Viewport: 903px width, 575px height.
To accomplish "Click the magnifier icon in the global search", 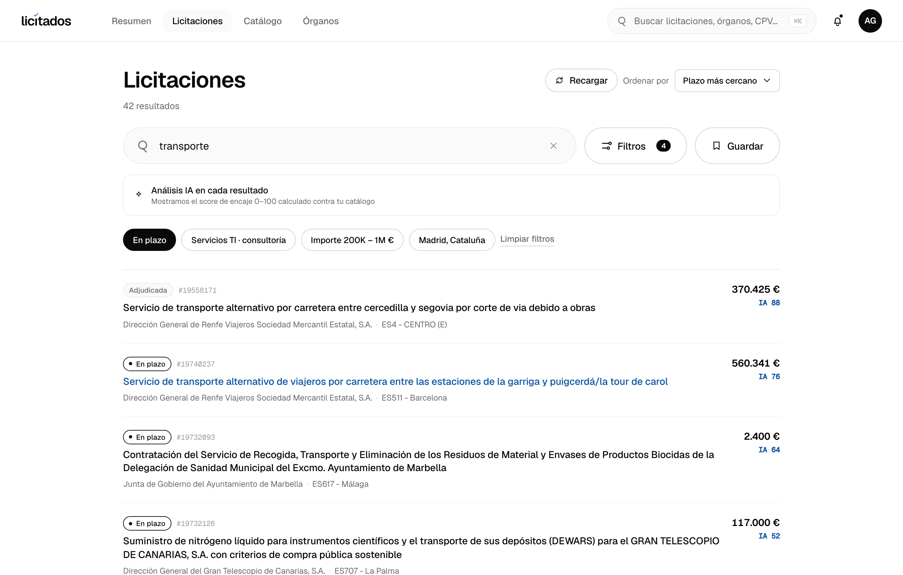I will 622,21.
